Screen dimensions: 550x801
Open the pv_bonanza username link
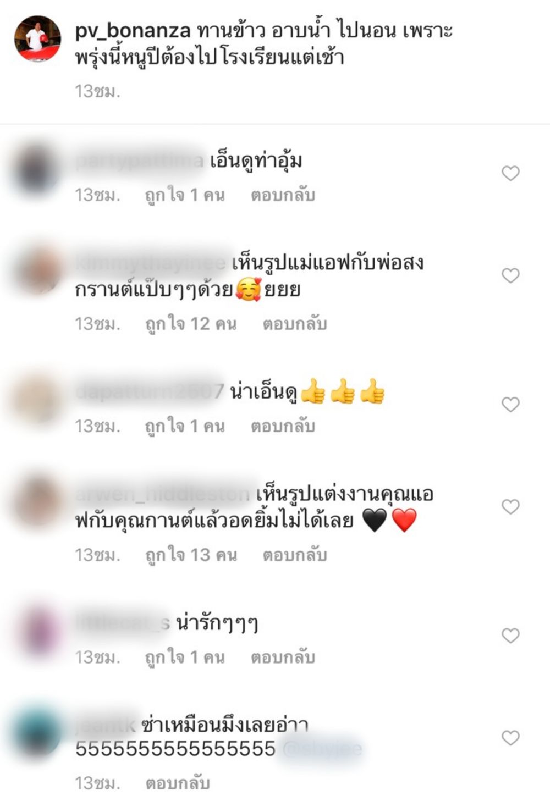[x=133, y=31]
